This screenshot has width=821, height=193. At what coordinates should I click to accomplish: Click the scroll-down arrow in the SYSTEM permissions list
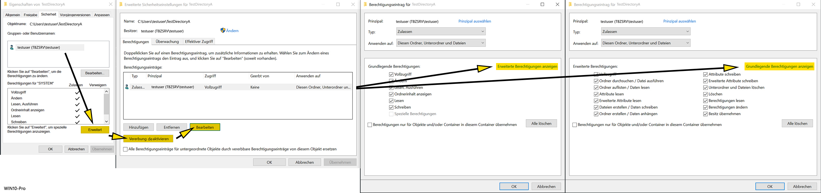(106, 121)
